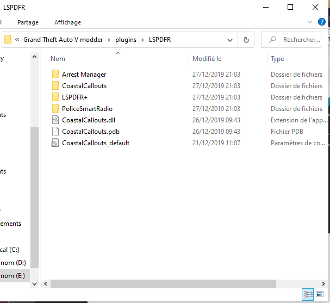The width and height of the screenshot is (330, 303).
Task: Click the search magnifier icon
Action: click(x=272, y=40)
